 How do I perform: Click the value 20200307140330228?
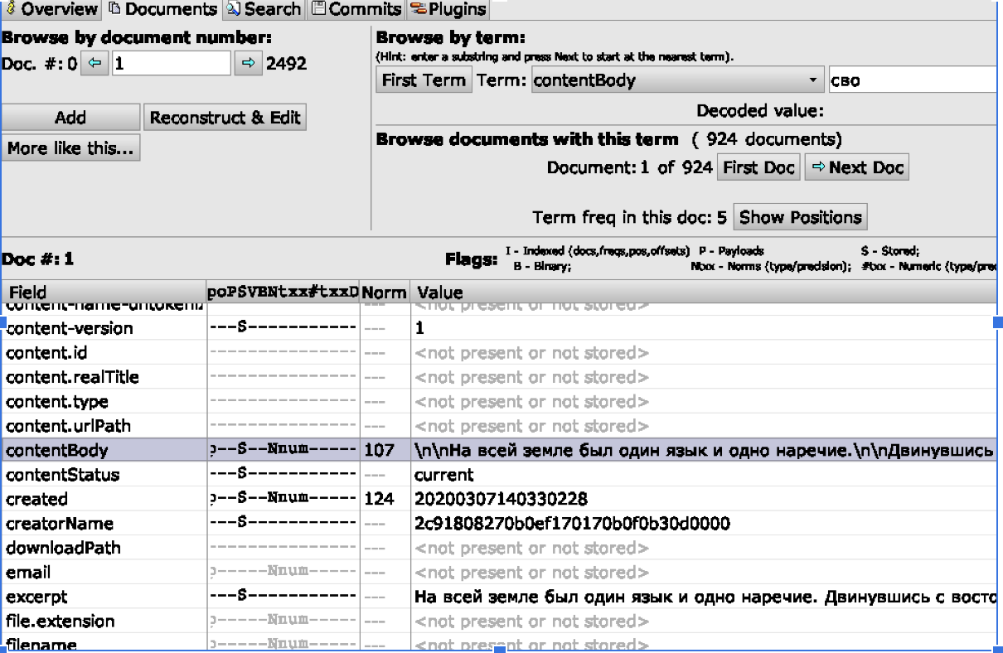point(501,500)
